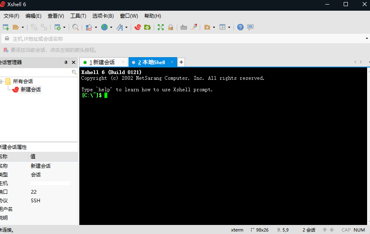Launch Xftp via the green swirl icon

147,27
